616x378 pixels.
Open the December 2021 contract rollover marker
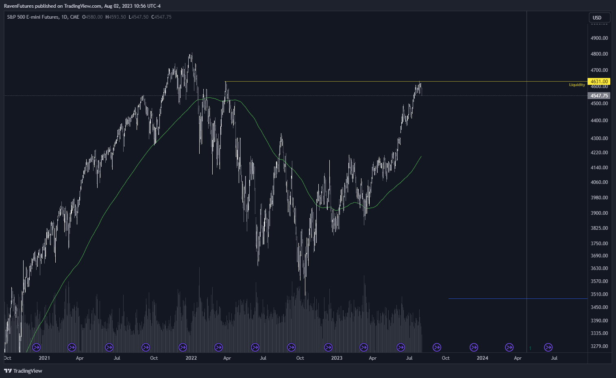click(183, 347)
